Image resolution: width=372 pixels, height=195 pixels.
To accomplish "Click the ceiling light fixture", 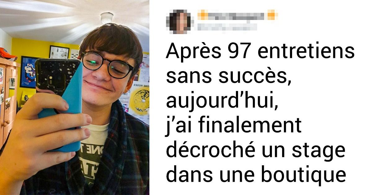I will coord(106,18).
